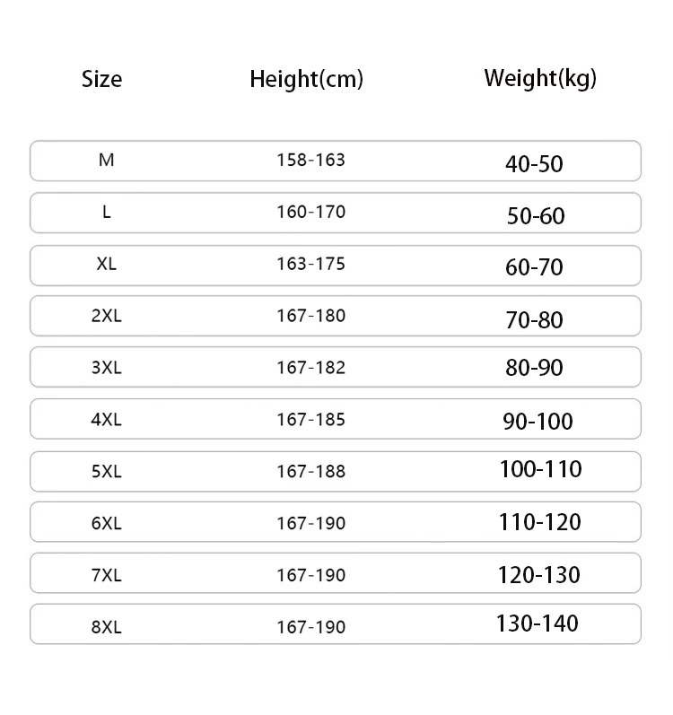Pick the 2XL size row
The height and width of the screenshot is (715, 673).
[x=336, y=316]
